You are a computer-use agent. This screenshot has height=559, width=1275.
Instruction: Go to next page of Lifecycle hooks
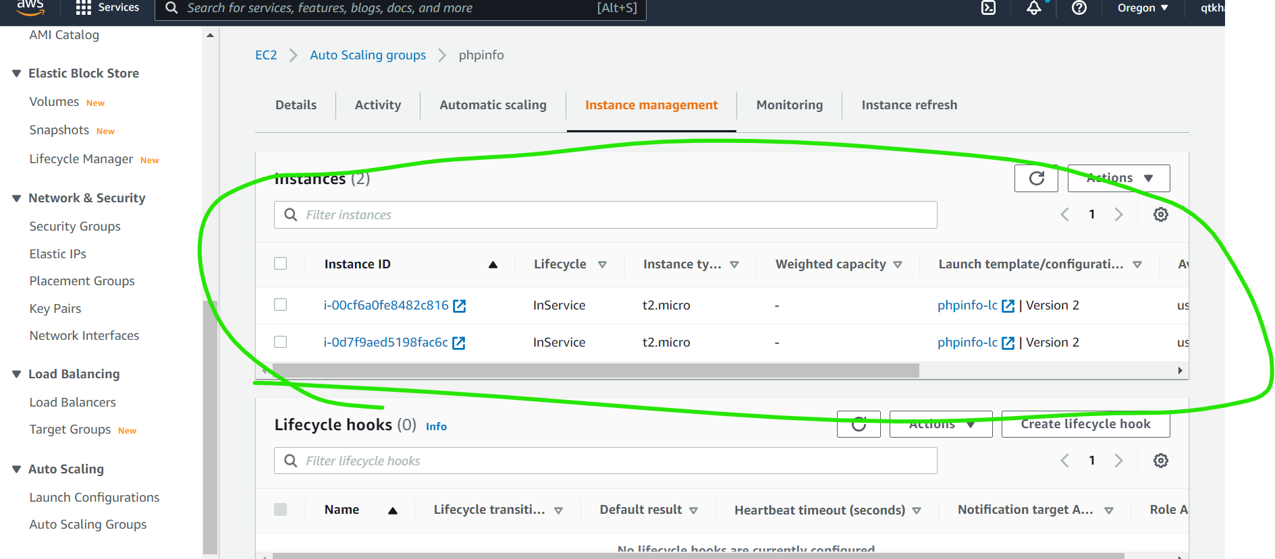click(1118, 461)
